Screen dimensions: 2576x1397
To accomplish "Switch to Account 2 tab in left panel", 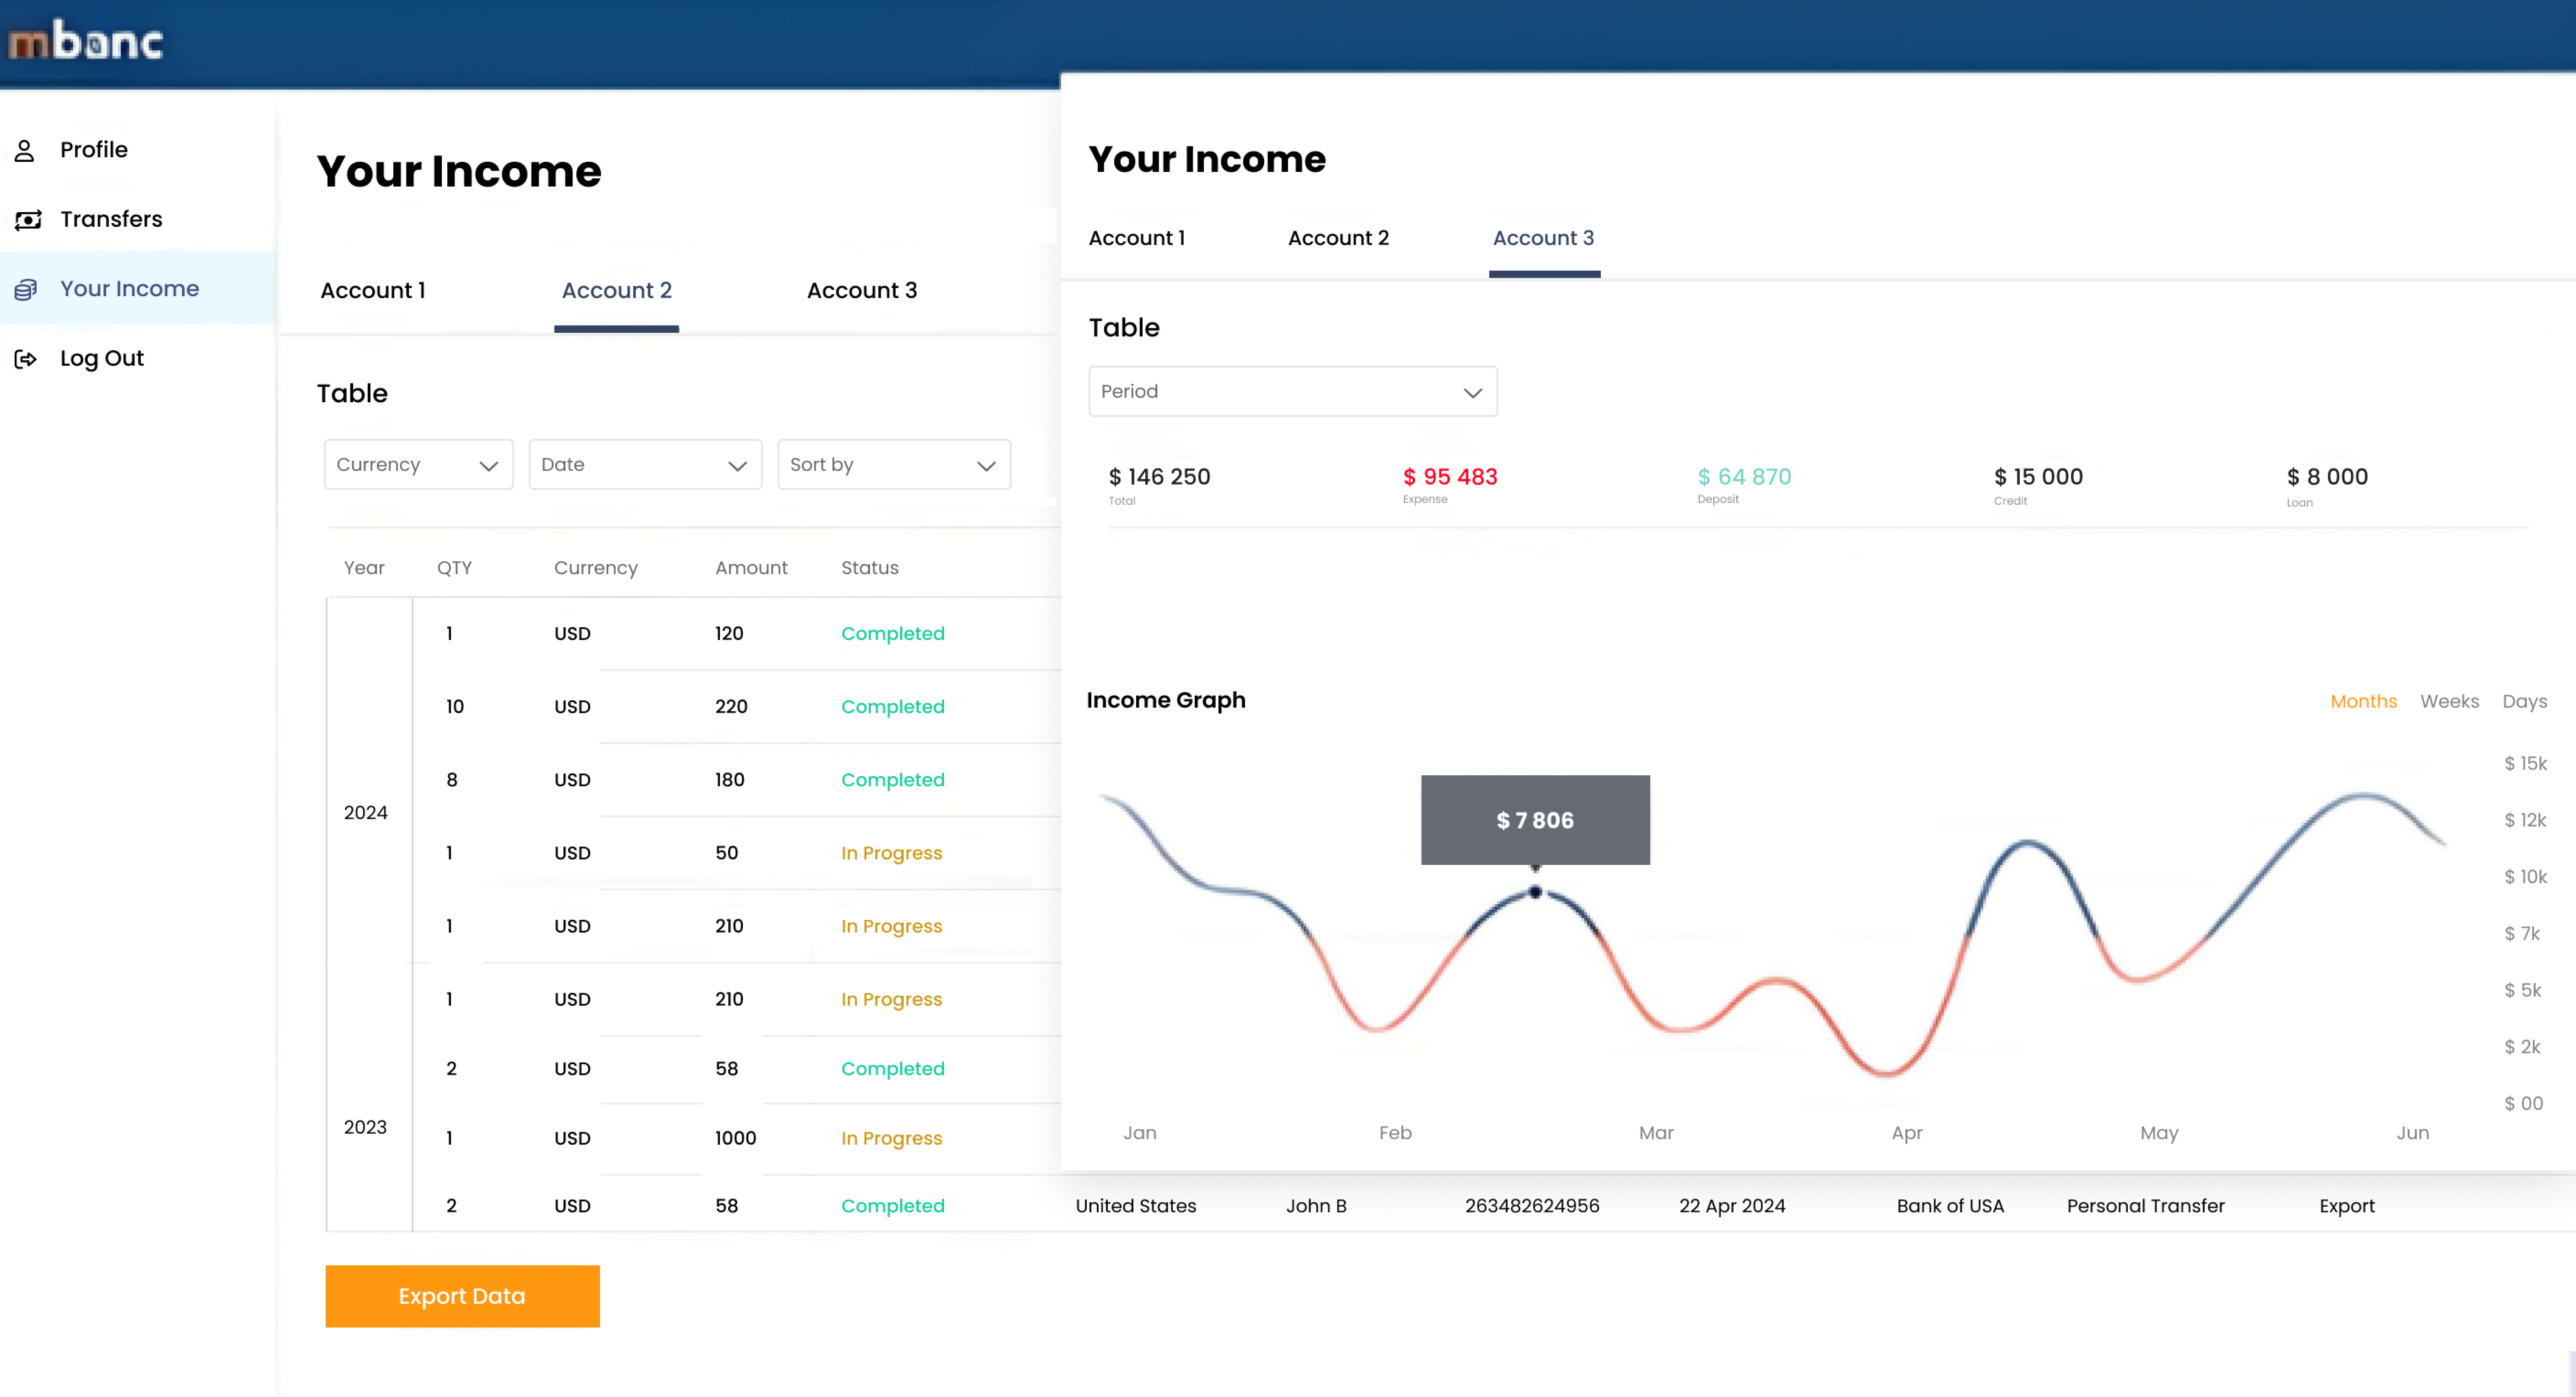I will [617, 290].
